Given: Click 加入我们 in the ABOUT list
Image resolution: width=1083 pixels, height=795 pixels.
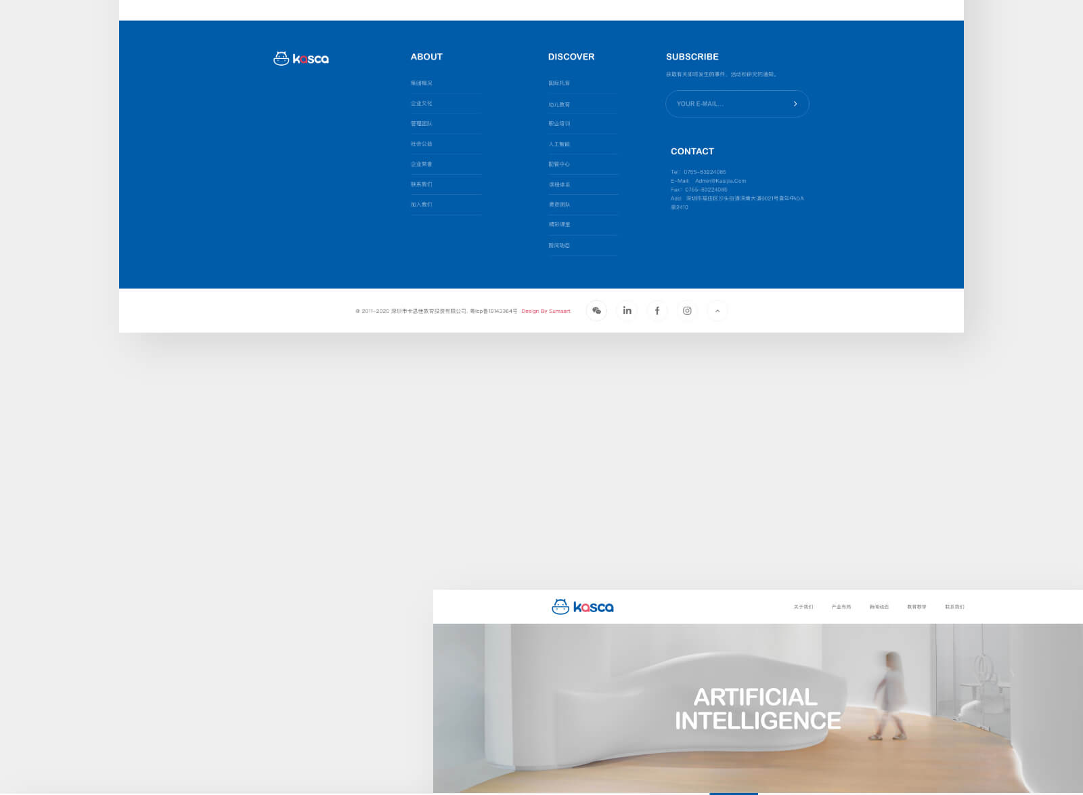Looking at the screenshot, I should (421, 205).
